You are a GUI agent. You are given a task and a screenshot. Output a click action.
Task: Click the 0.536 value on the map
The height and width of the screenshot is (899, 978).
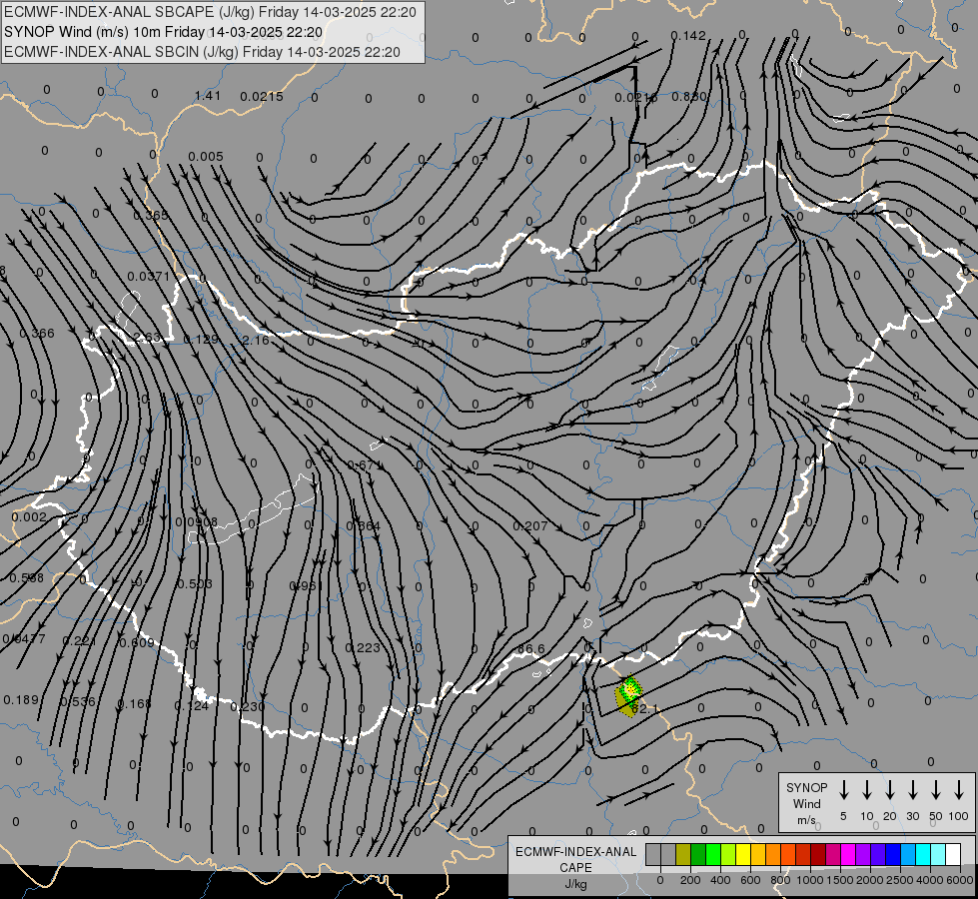(78, 702)
